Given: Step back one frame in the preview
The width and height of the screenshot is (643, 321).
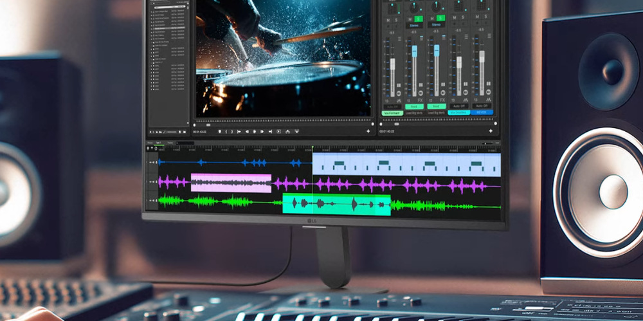Looking at the screenshot, I should coord(248,131).
